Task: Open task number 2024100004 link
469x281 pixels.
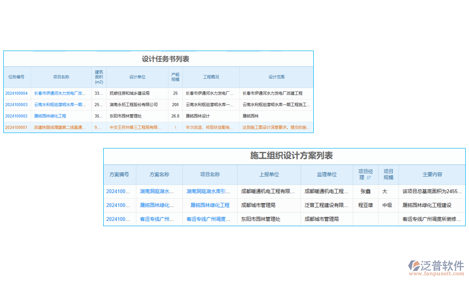Action: [x=16, y=93]
